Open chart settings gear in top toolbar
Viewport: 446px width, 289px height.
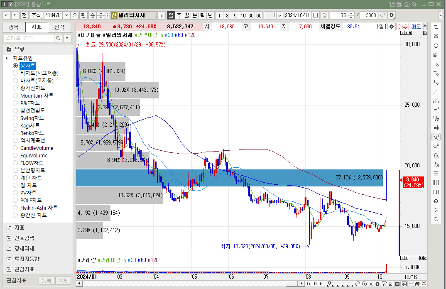pyautogui.click(x=392, y=15)
